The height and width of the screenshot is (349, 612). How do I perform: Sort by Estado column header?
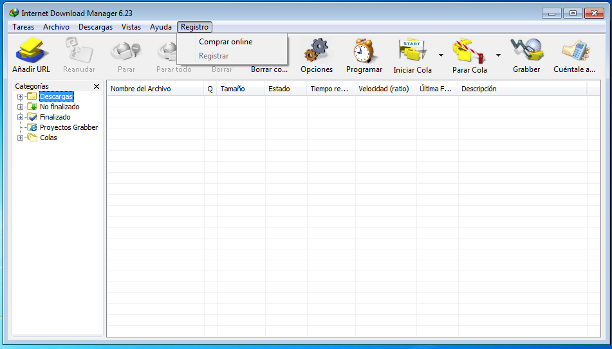(x=286, y=89)
